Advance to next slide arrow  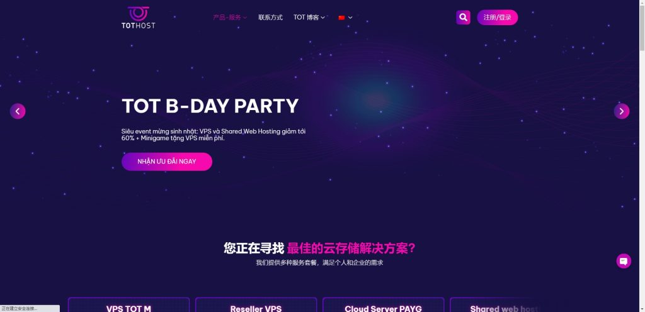point(622,111)
